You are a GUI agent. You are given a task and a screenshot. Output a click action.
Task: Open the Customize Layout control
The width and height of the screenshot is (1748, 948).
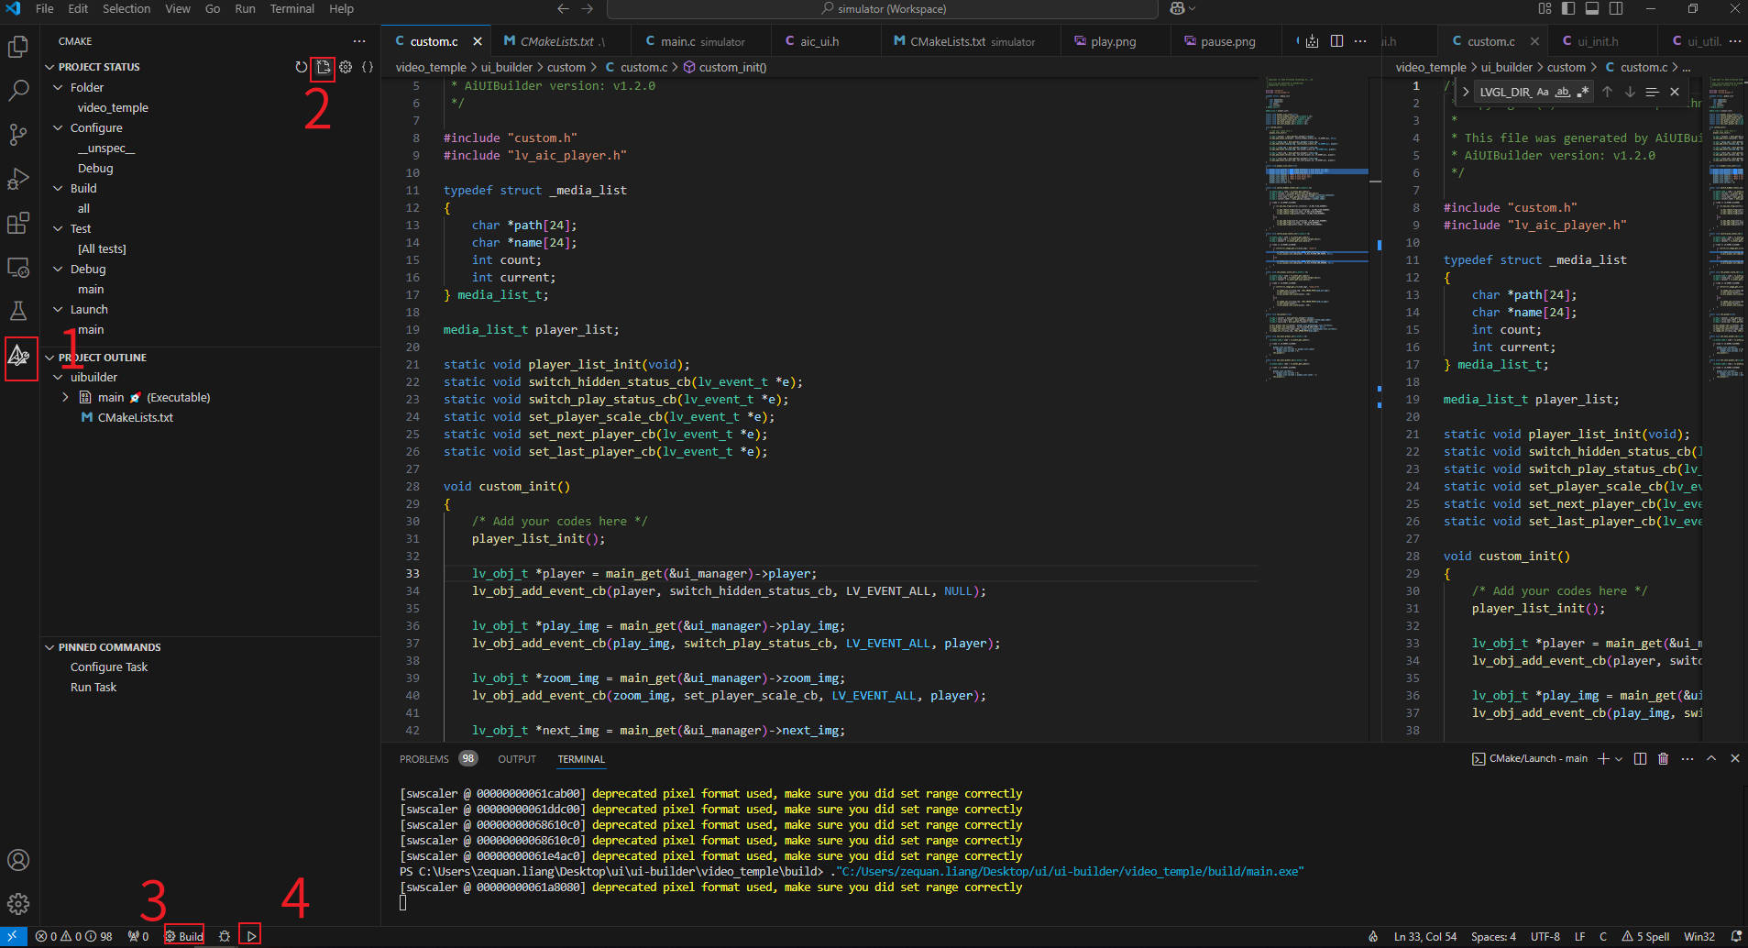(1545, 8)
